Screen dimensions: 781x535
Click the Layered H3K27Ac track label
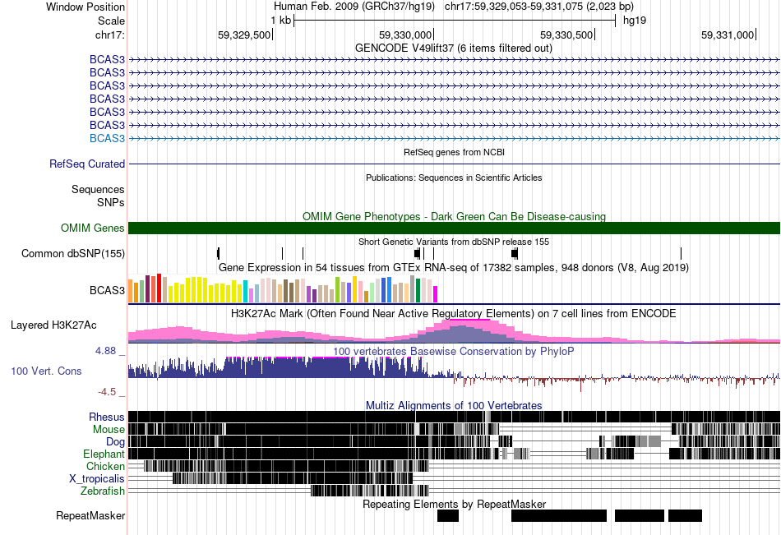tap(53, 325)
